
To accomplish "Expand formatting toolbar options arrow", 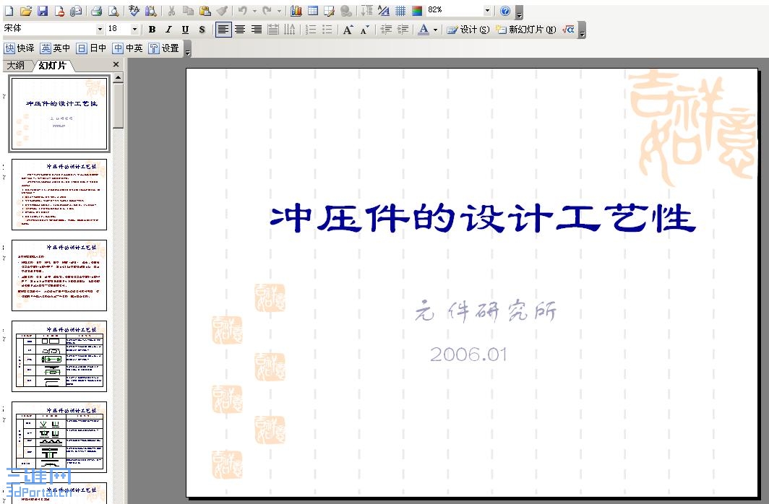I will pyautogui.click(x=582, y=30).
